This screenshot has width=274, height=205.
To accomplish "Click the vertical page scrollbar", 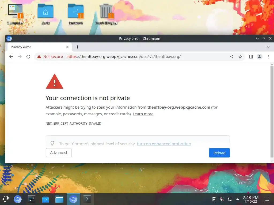I will 272,112.
